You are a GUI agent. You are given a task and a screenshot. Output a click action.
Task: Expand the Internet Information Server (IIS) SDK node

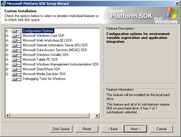7,45
